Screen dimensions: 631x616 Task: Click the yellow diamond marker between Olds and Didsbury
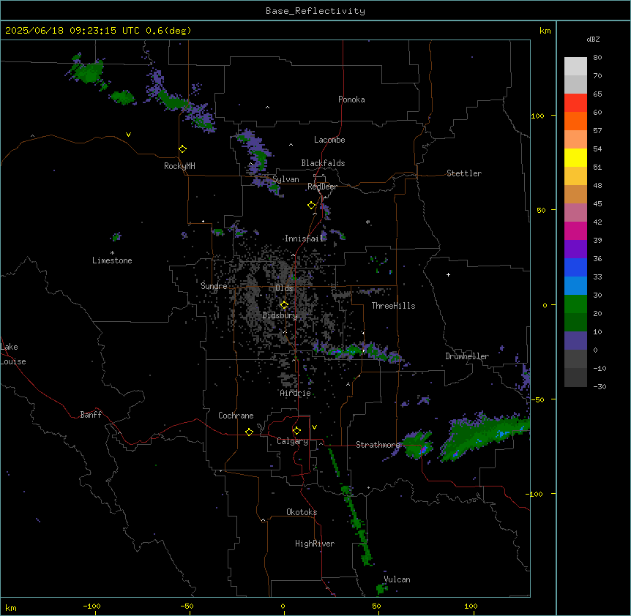(284, 305)
